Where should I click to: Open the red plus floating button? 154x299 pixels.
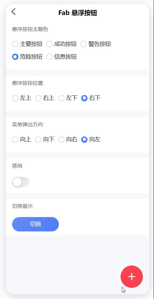click(131, 276)
